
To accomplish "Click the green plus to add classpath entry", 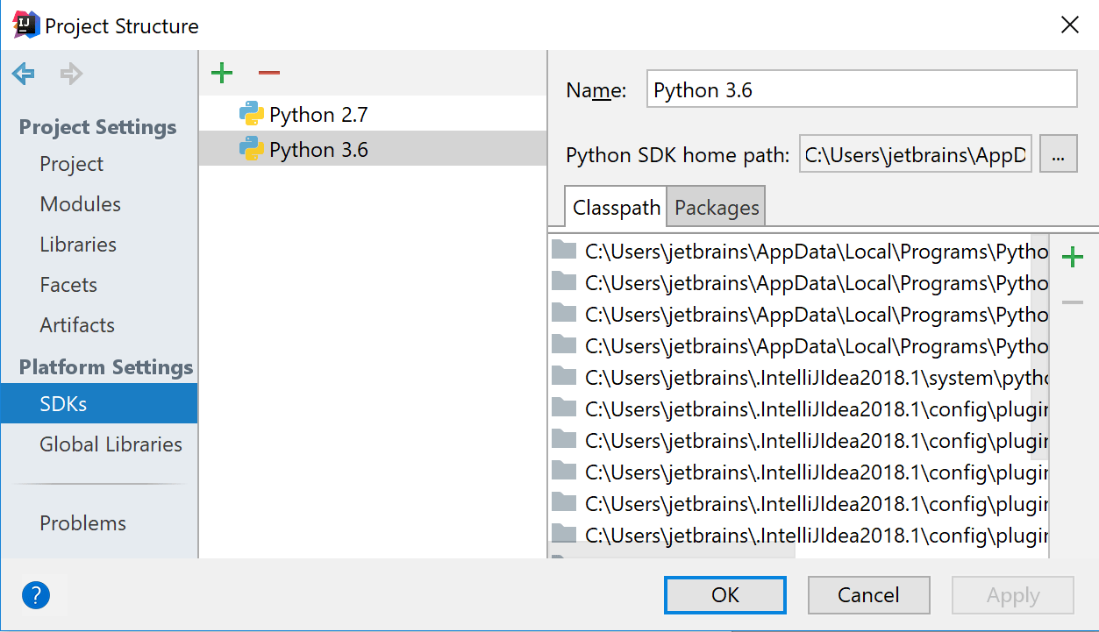I will [1072, 256].
